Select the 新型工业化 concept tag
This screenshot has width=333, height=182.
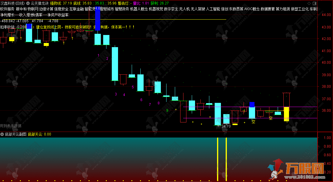tap(300, 9)
